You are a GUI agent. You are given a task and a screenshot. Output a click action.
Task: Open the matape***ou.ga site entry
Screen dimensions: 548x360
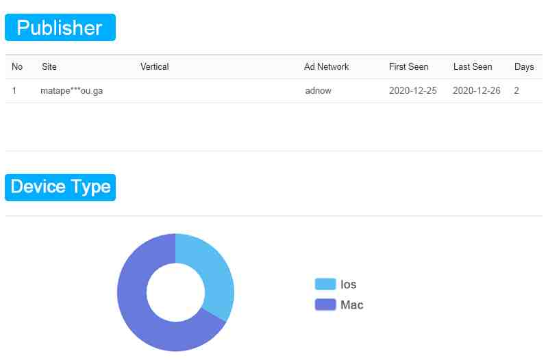tap(72, 91)
